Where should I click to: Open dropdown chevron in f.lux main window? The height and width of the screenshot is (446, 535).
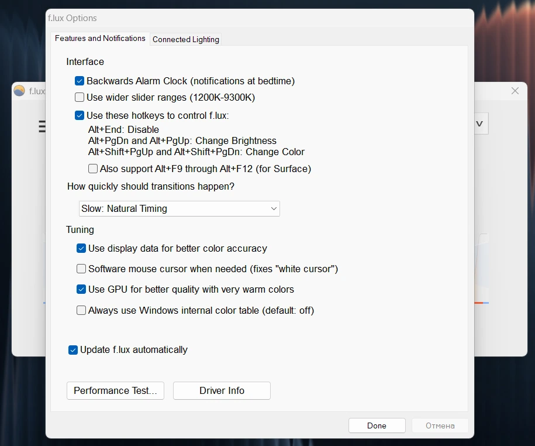tap(481, 123)
